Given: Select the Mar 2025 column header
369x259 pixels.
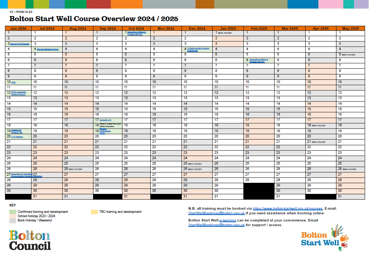Looking at the screenshot, I should pyautogui.click(x=290, y=28).
